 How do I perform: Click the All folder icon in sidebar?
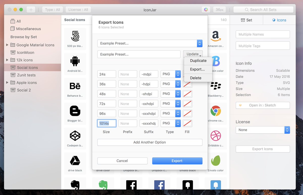tap(13, 21)
